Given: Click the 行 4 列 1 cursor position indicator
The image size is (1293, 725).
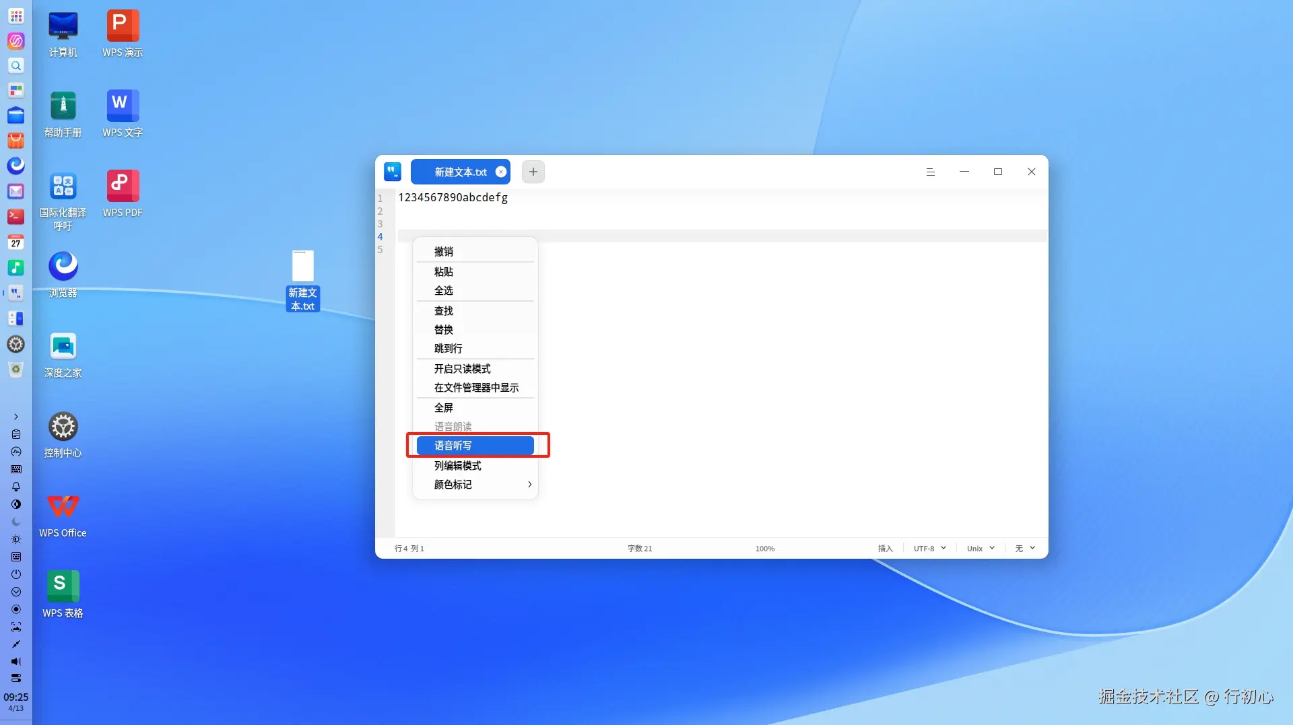Looking at the screenshot, I should point(409,549).
